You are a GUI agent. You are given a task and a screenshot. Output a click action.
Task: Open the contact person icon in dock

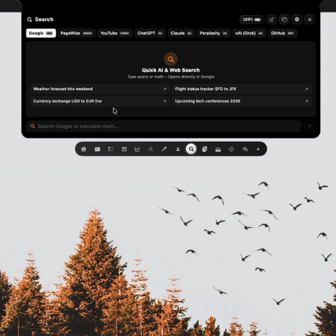pyautogui.click(x=178, y=149)
